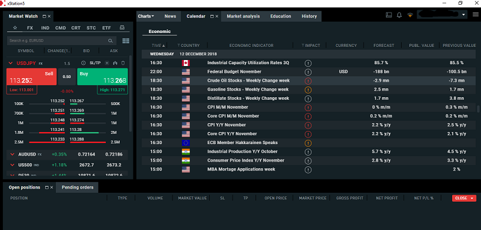Open the mailbox icon next to ETF tab
The height and width of the screenshot is (230, 481).
[x=122, y=28]
